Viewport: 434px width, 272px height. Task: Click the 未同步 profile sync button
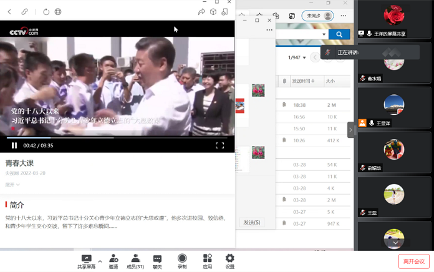[x=317, y=16]
